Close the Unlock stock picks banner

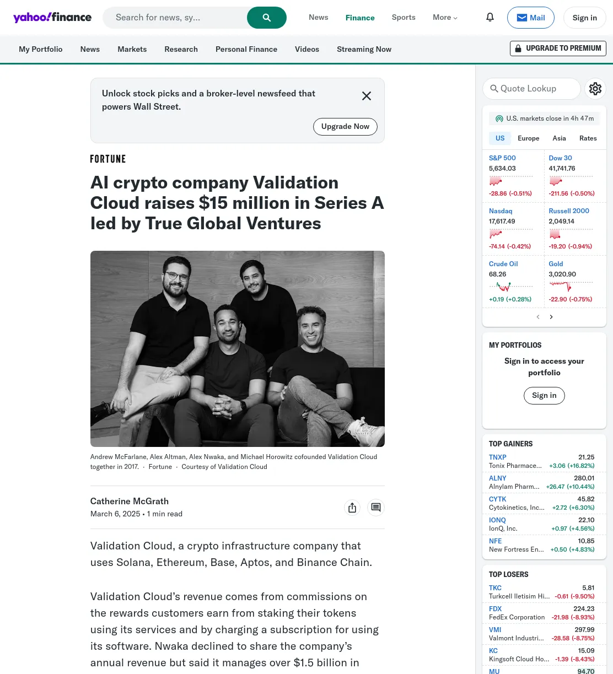pos(367,96)
